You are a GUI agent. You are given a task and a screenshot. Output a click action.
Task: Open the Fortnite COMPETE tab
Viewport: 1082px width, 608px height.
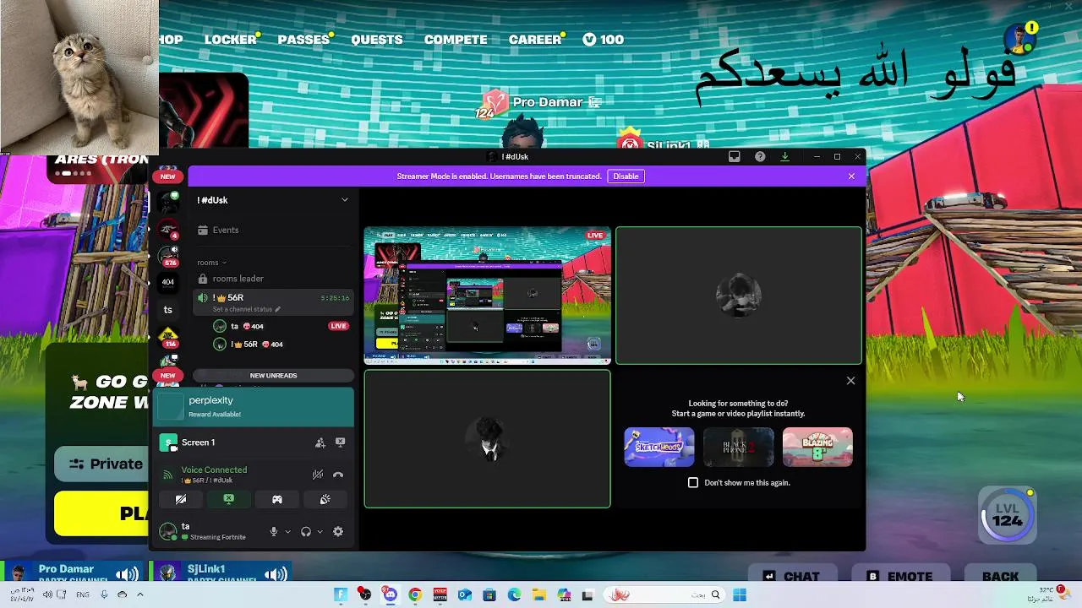(x=456, y=39)
